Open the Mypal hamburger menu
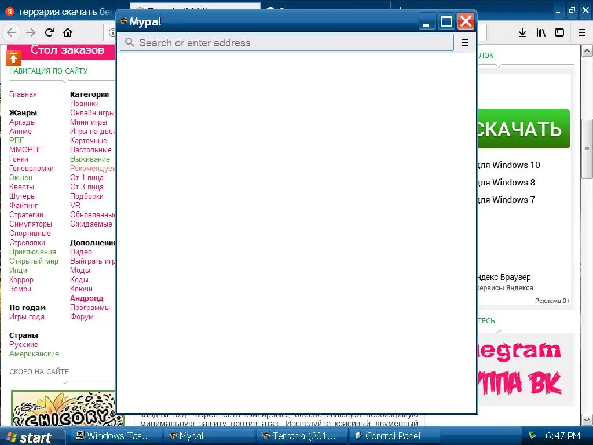This screenshot has height=445, width=593. tap(465, 42)
